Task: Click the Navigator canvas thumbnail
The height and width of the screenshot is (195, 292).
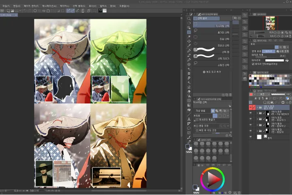Action: coord(270,23)
